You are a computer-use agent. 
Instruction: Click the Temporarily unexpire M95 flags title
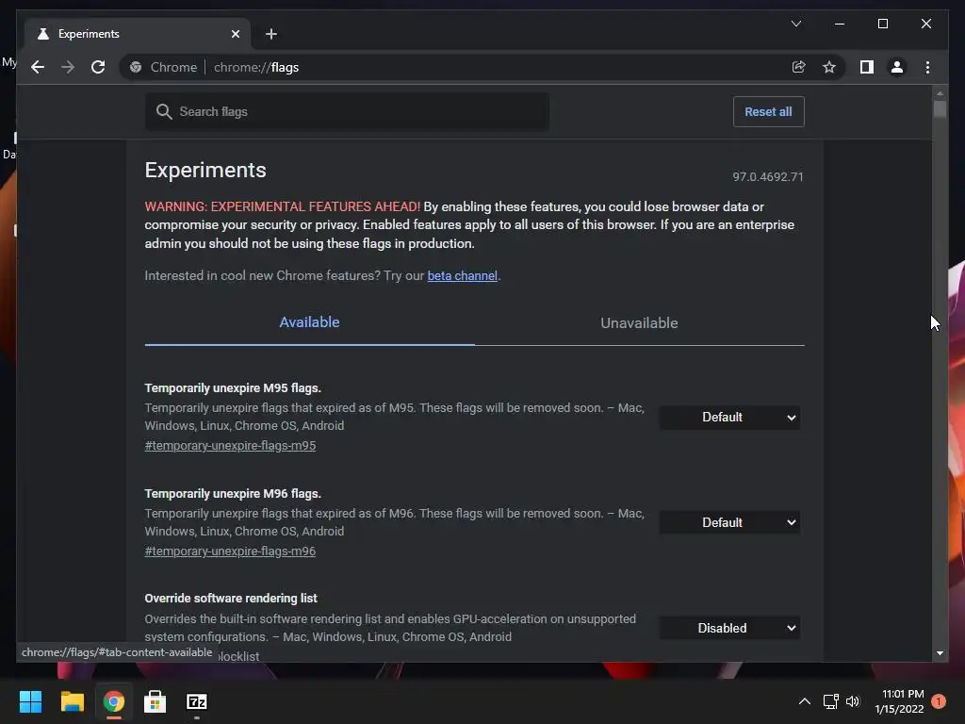[233, 387]
